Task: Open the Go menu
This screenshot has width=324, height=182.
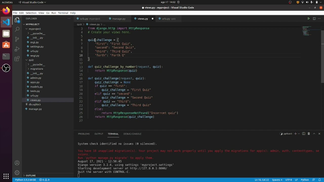Action: pyautogui.click(x=48, y=13)
